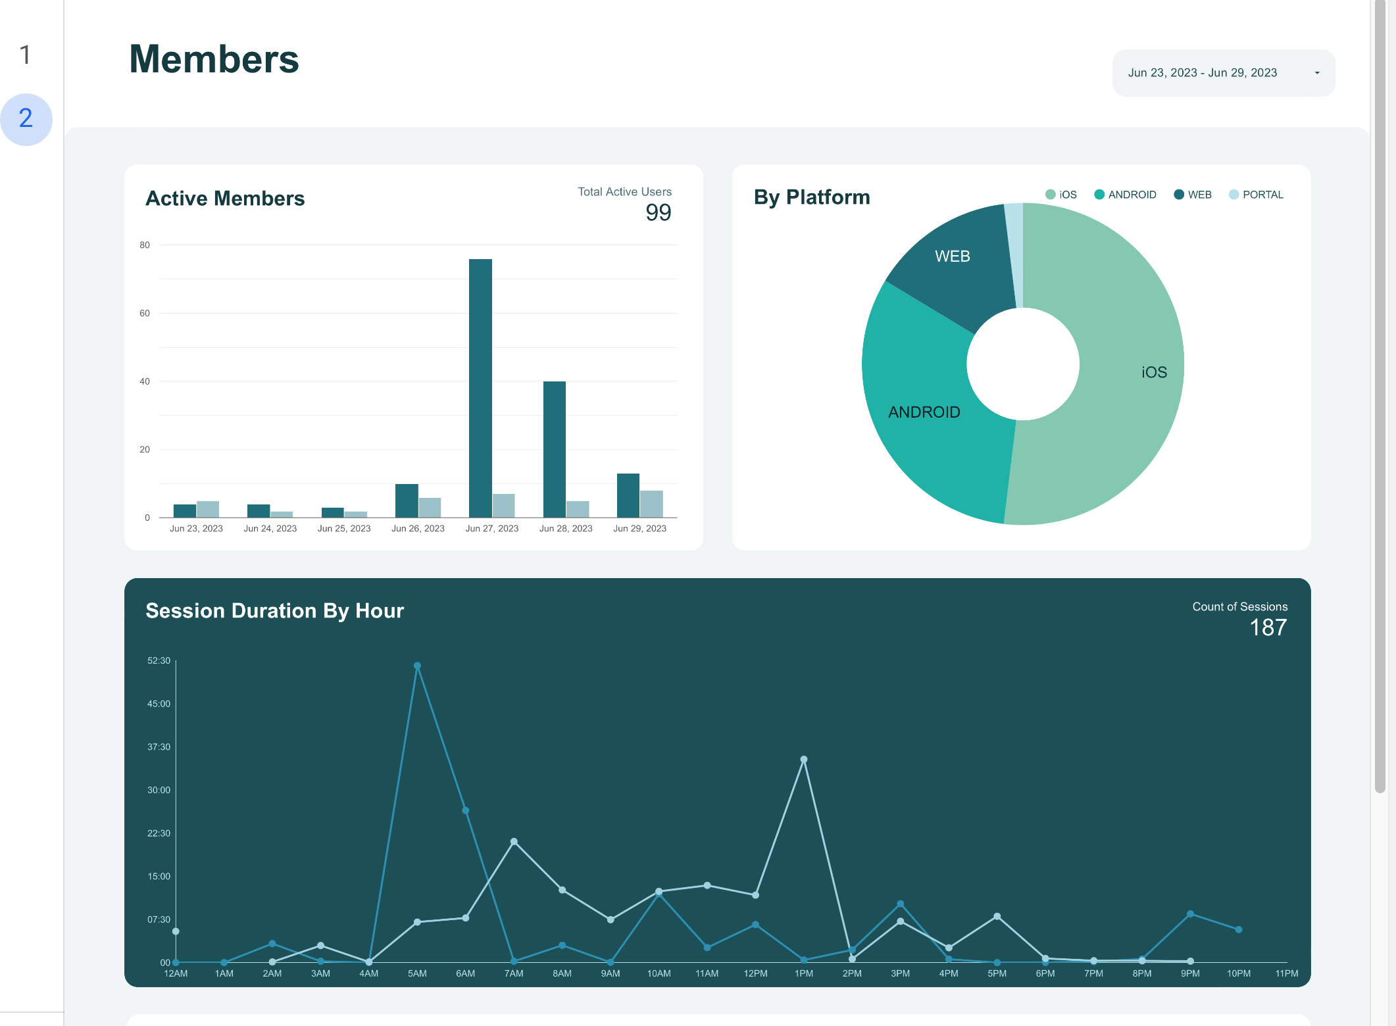Click PORTAL legend color dot
Viewport: 1396px width, 1026px height.
click(1234, 195)
